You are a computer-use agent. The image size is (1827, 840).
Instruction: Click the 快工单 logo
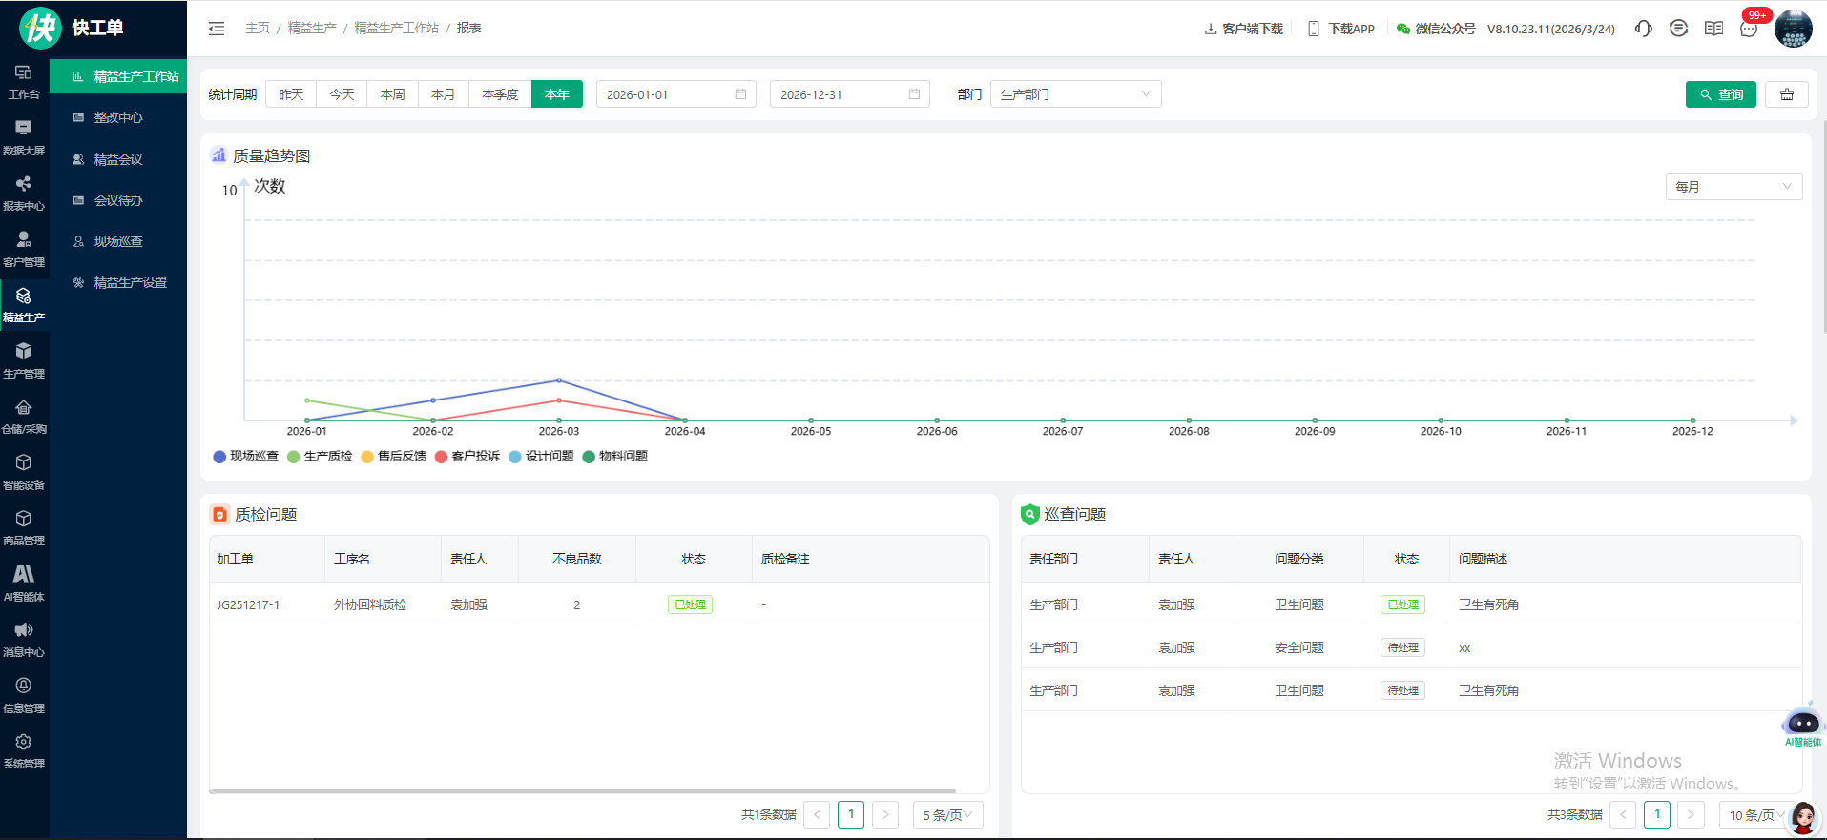pyautogui.click(x=72, y=28)
